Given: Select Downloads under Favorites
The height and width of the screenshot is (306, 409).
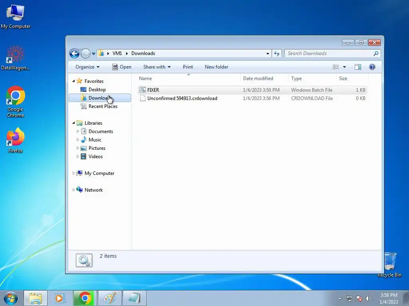Looking at the screenshot, I should coord(99,98).
